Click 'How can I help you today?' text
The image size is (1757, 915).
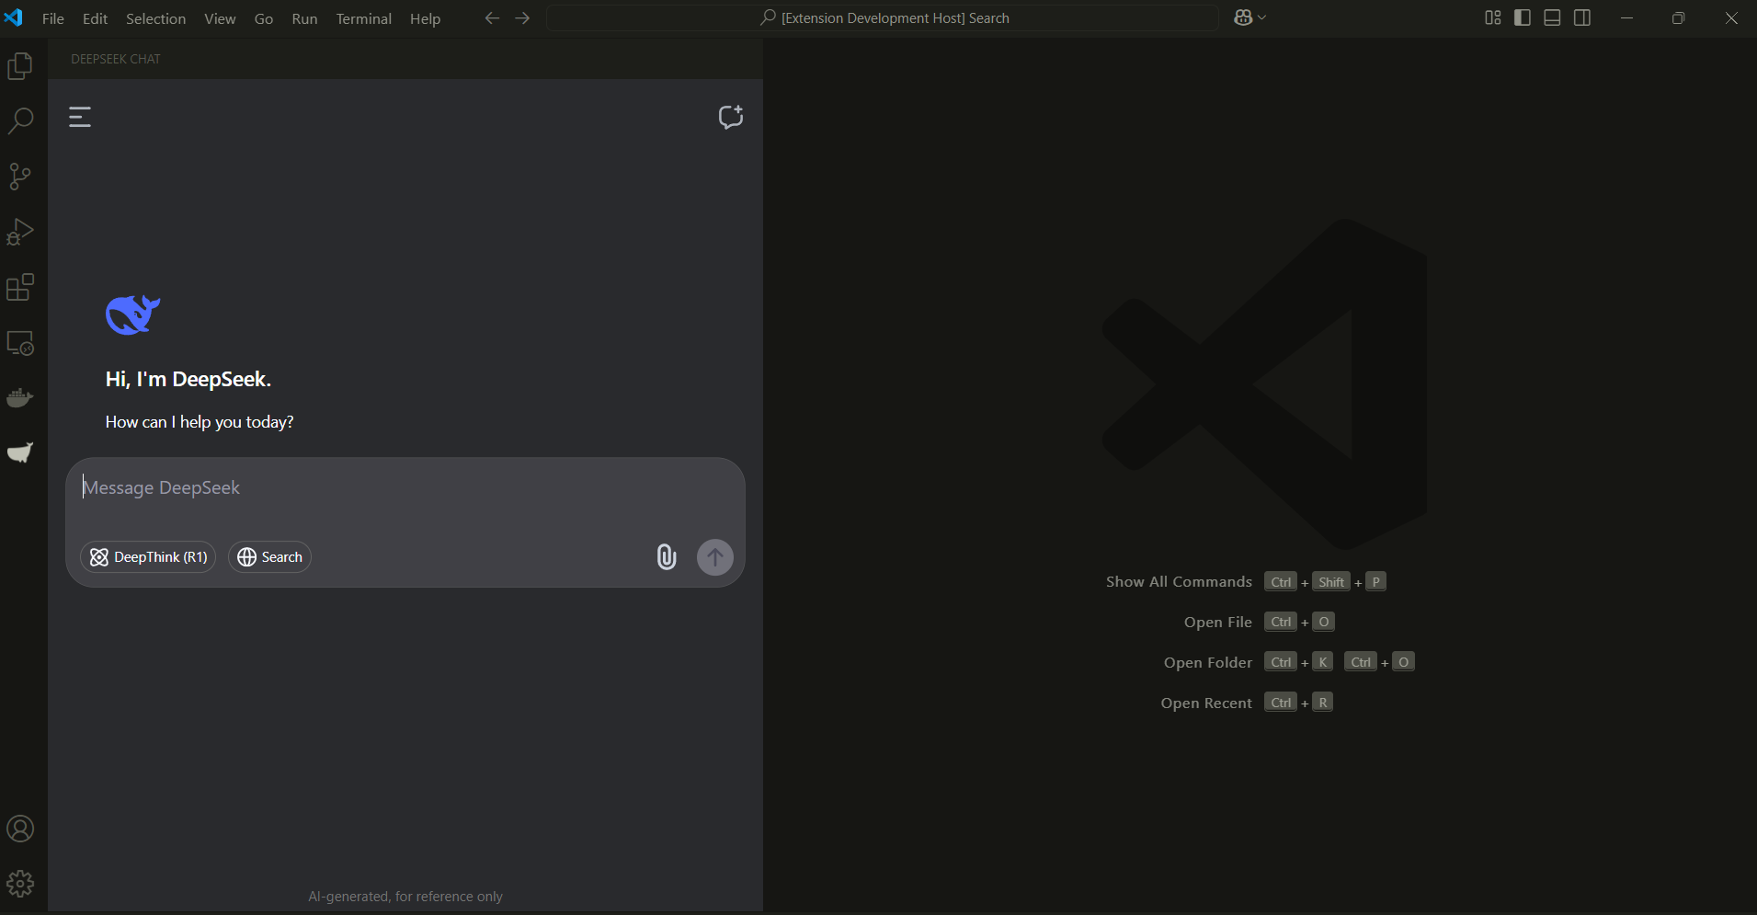pyautogui.click(x=200, y=422)
